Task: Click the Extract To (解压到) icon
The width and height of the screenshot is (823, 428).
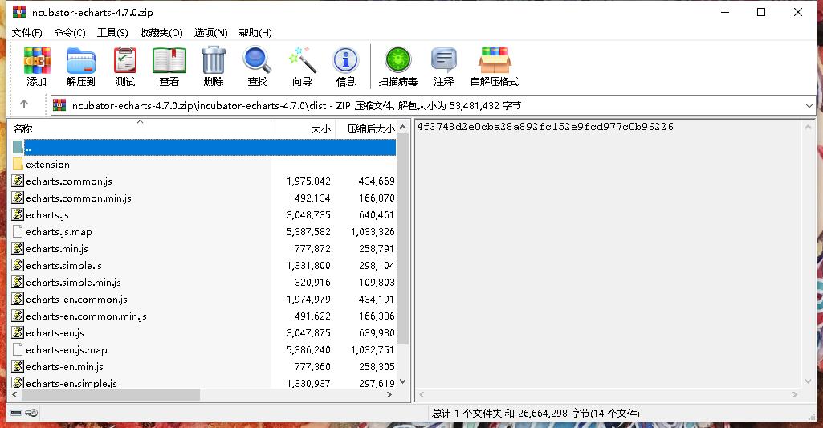Action: pos(81,61)
